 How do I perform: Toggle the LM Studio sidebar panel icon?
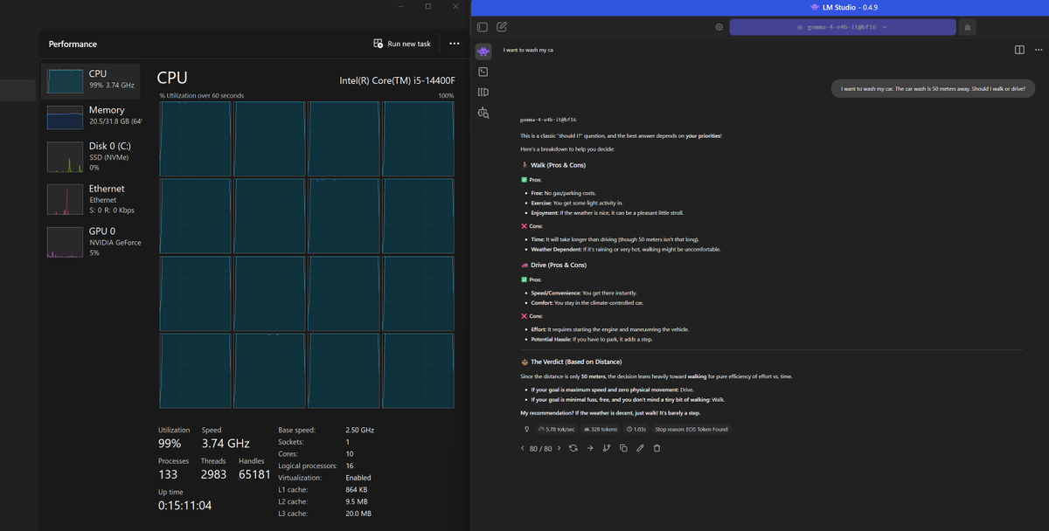point(483,27)
